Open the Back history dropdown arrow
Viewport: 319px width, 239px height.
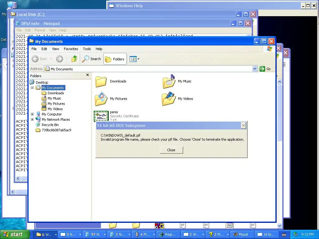click(x=51, y=59)
